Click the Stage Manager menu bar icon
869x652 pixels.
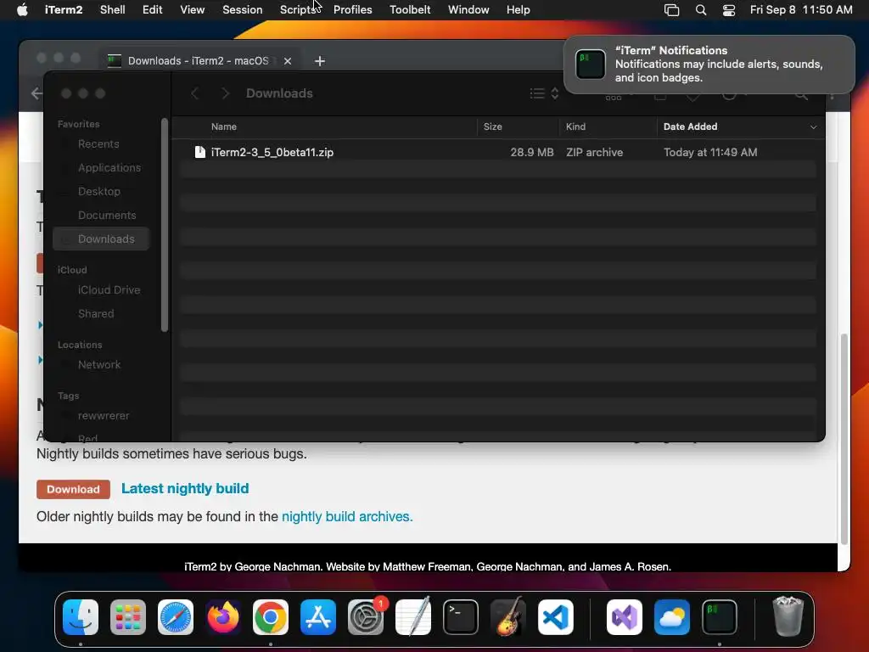[x=672, y=10]
